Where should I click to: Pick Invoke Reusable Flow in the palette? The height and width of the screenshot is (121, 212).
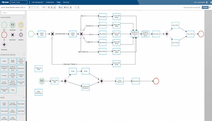pos(13,76)
